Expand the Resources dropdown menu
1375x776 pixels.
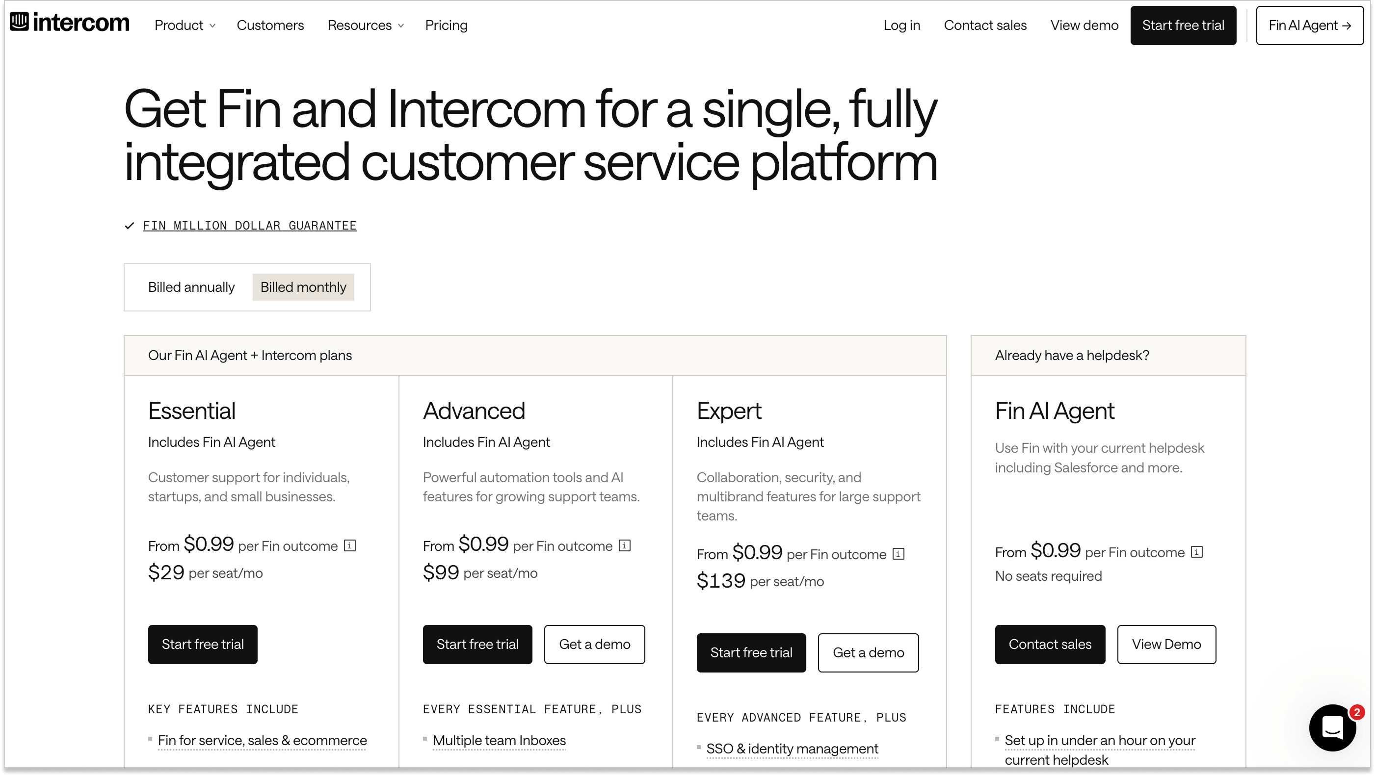tap(366, 25)
